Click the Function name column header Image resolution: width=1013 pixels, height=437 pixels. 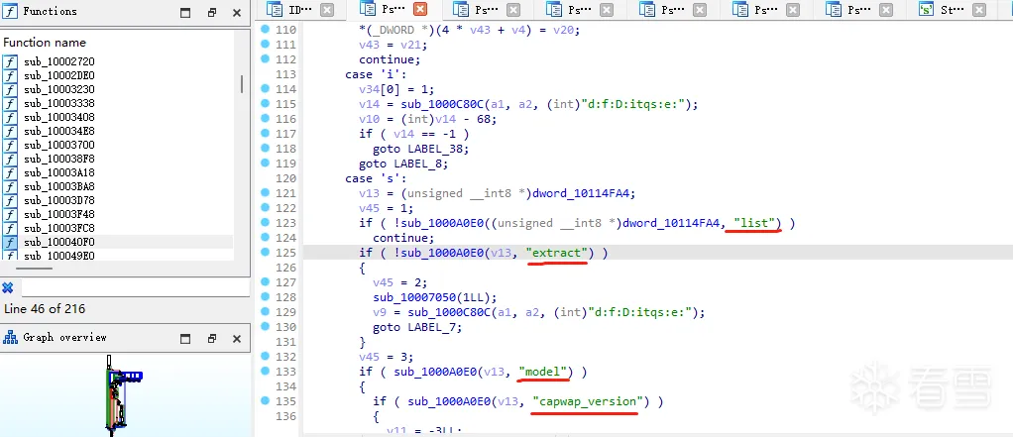tap(45, 43)
